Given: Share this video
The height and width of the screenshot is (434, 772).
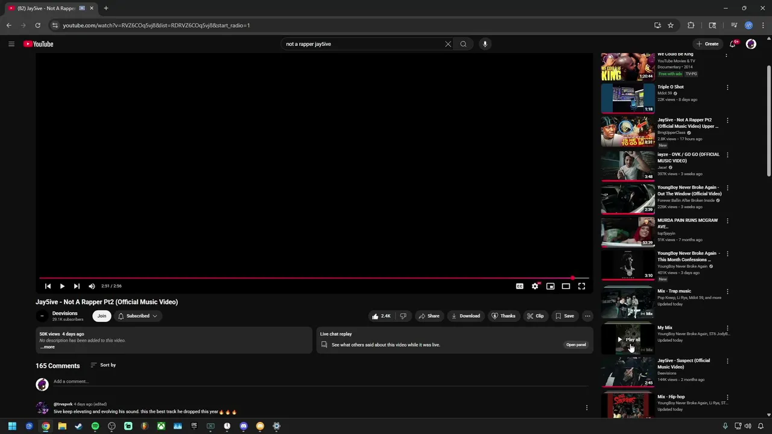Looking at the screenshot, I should [429, 316].
